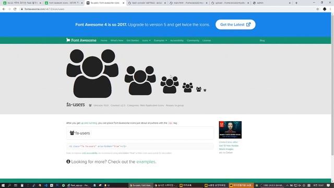Image resolution: width=334 pixels, height=188 pixels.
Task: Click the fa-users Chrome taskbar button
Action: 140,185
